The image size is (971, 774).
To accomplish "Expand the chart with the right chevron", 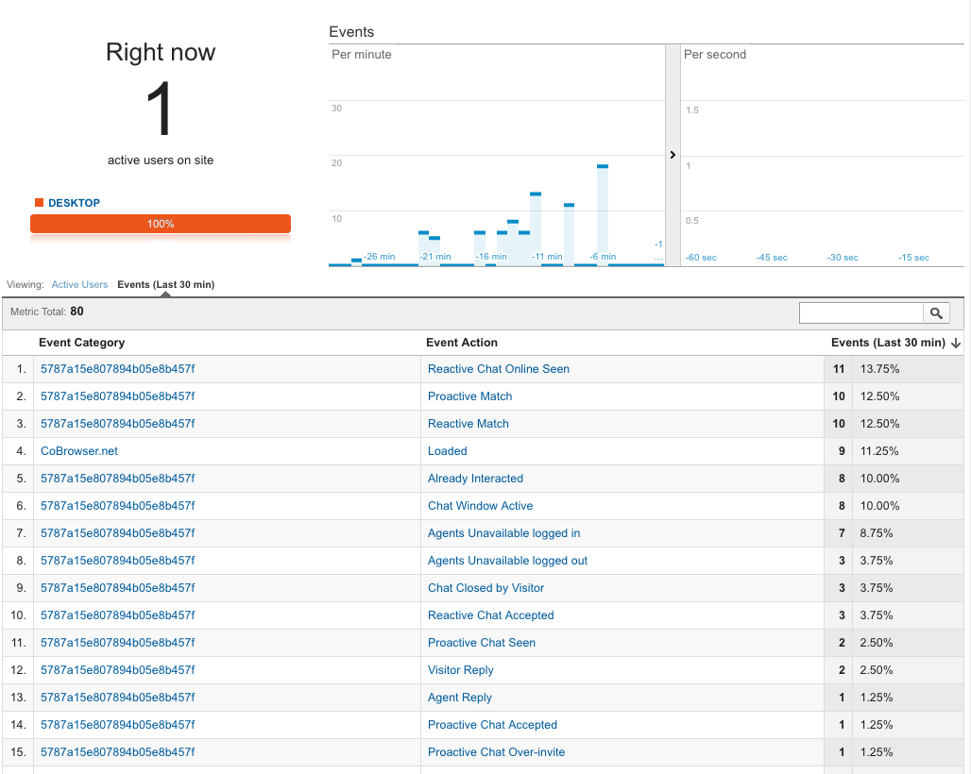I will (x=672, y=154).
